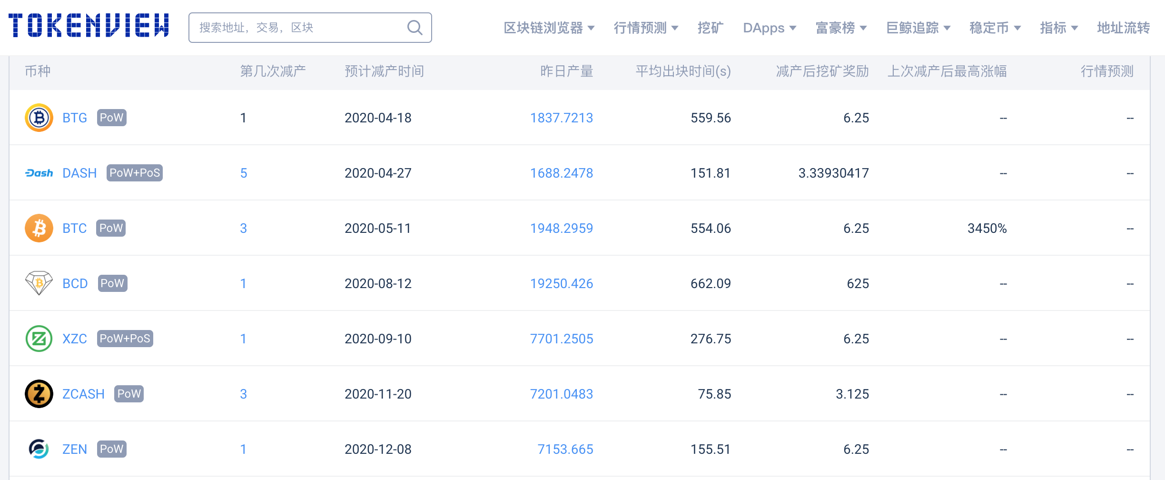
Task: Click the orange BTC coin icon
Action: (x=39, y=228)
